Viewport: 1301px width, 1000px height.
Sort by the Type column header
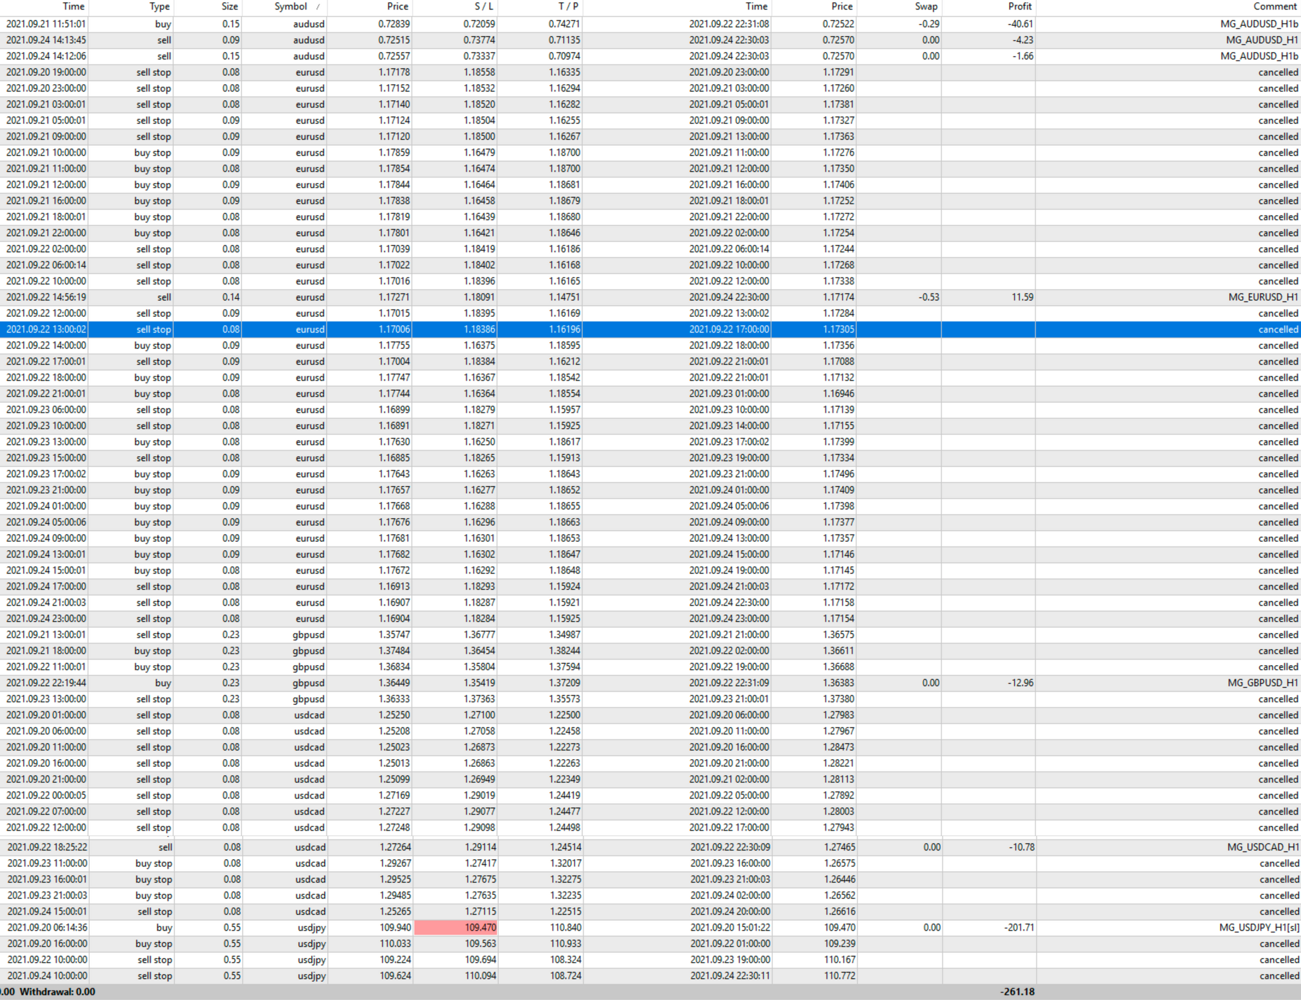[159, 7]
